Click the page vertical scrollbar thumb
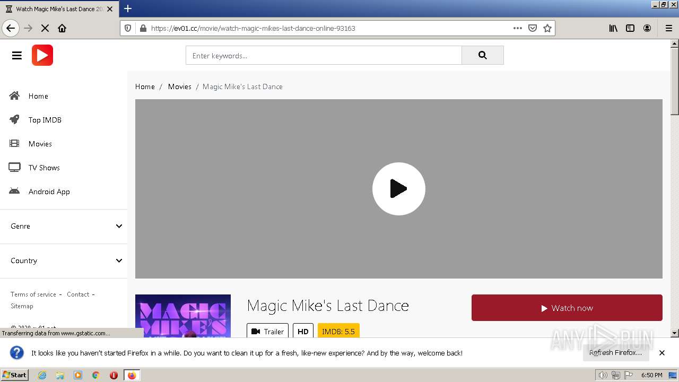 click(x=675, y=81)
